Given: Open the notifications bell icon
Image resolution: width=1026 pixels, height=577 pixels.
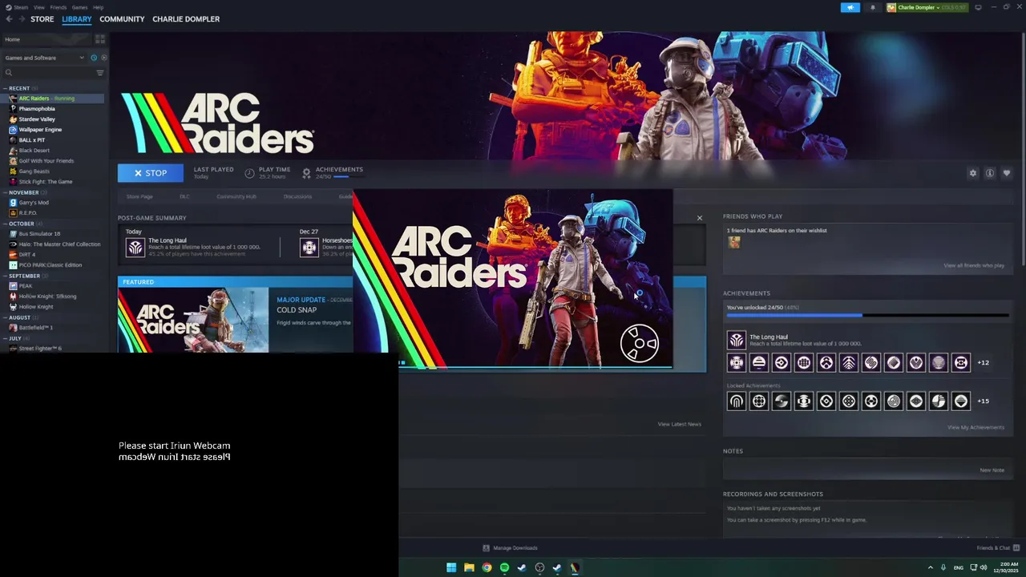Looking at the screenshot, I should point(873,7).
